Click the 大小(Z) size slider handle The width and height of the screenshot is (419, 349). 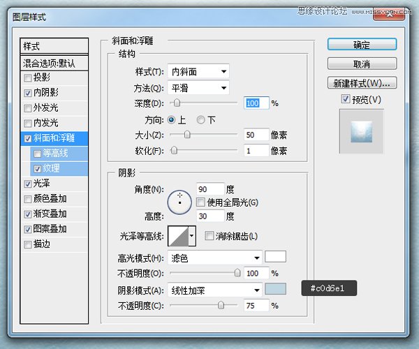pos(187,134)
